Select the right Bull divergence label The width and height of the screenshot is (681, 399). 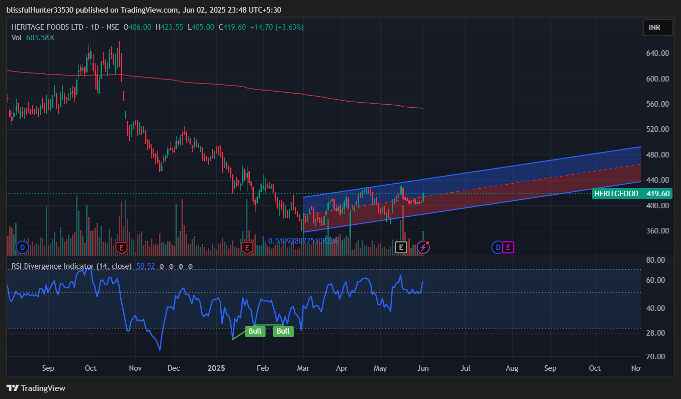coord(283,331)
